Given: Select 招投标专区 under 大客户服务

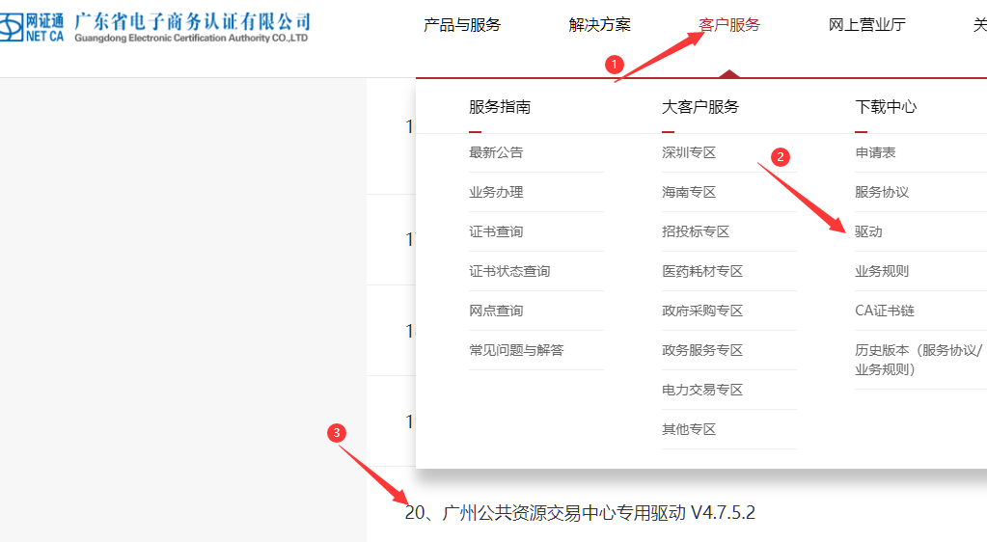Looking at the screenshot, I should [696, 231].
